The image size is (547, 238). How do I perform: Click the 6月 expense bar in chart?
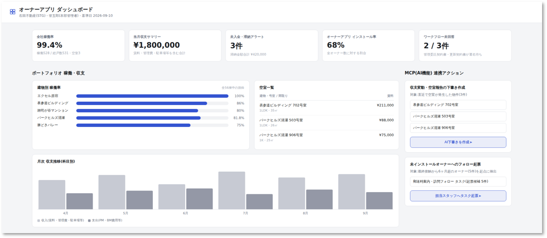coord(199,199)
